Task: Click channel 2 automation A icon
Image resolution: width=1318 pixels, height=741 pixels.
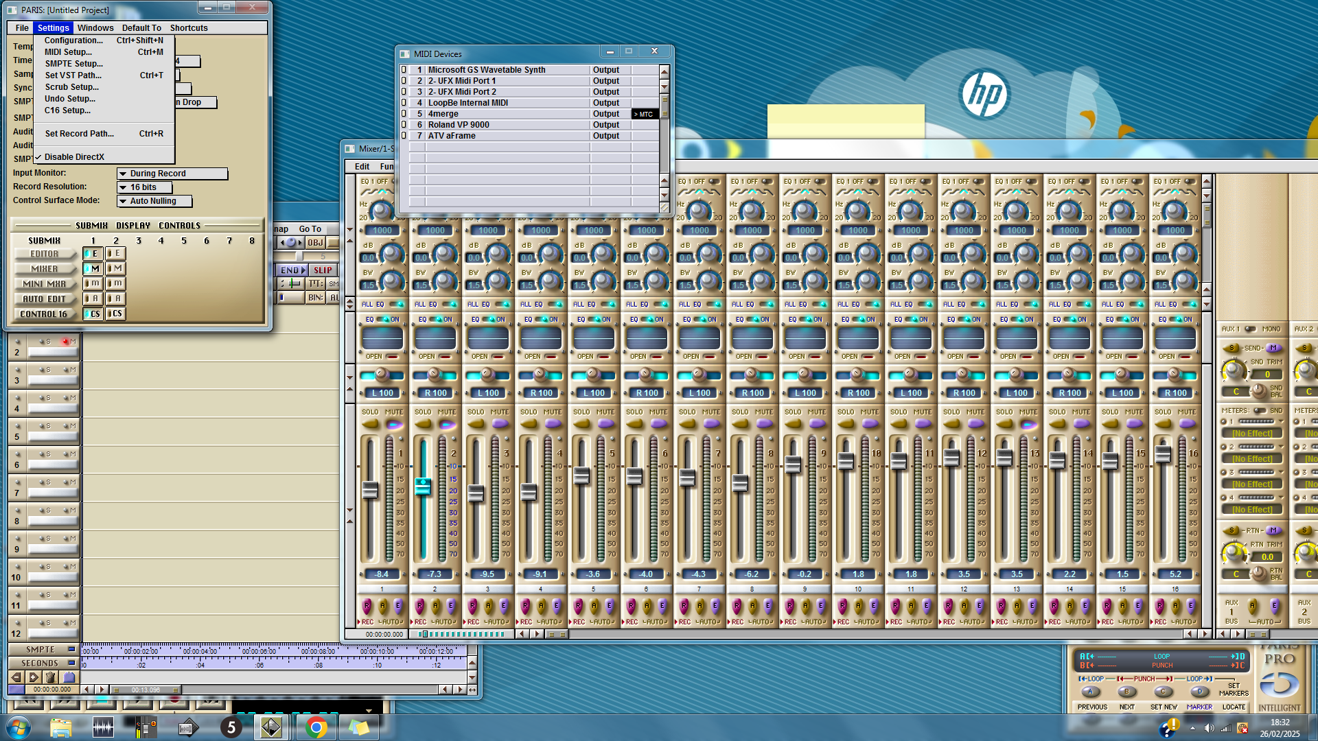Action: point(435,607)
